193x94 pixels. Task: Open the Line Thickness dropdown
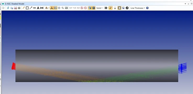coord(137,8)
